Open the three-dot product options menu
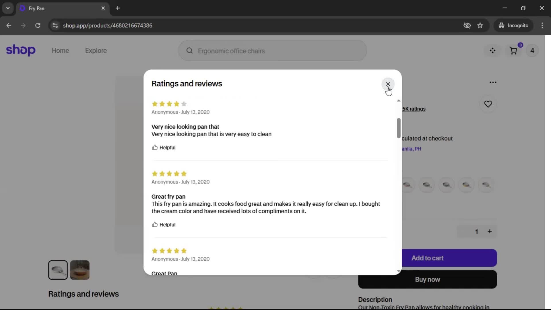Viewport: 551px width, 310px height. 493,82
